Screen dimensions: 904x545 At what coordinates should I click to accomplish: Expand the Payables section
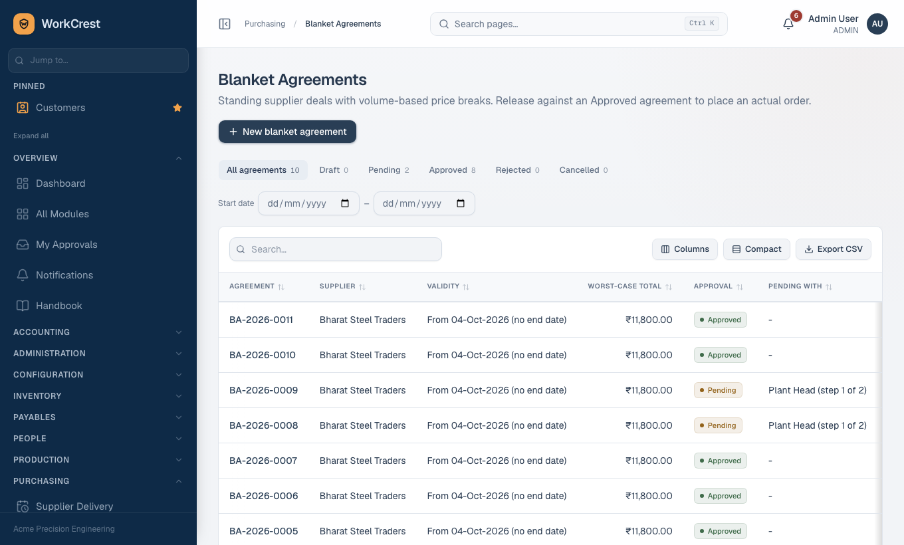pos(98,417)
